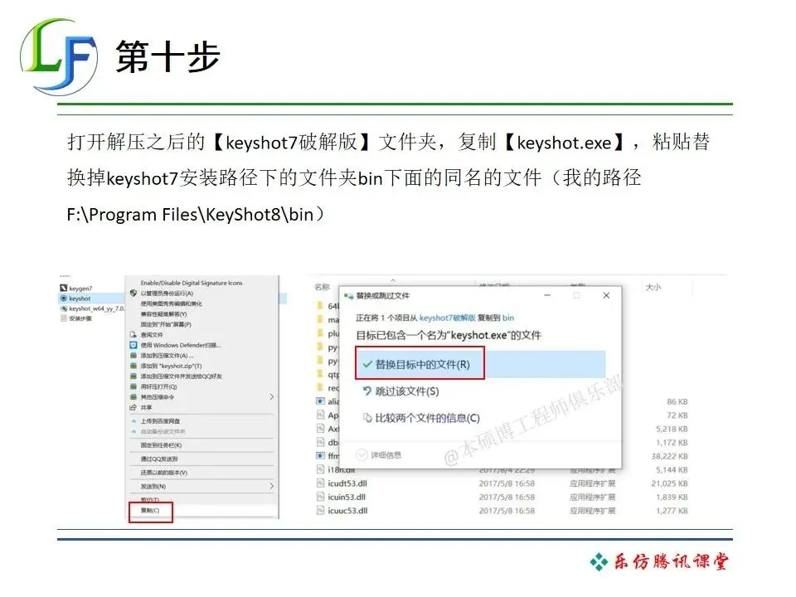Click the keyshot_w64_yy_7.0 installer icon

tap(64, 308)
